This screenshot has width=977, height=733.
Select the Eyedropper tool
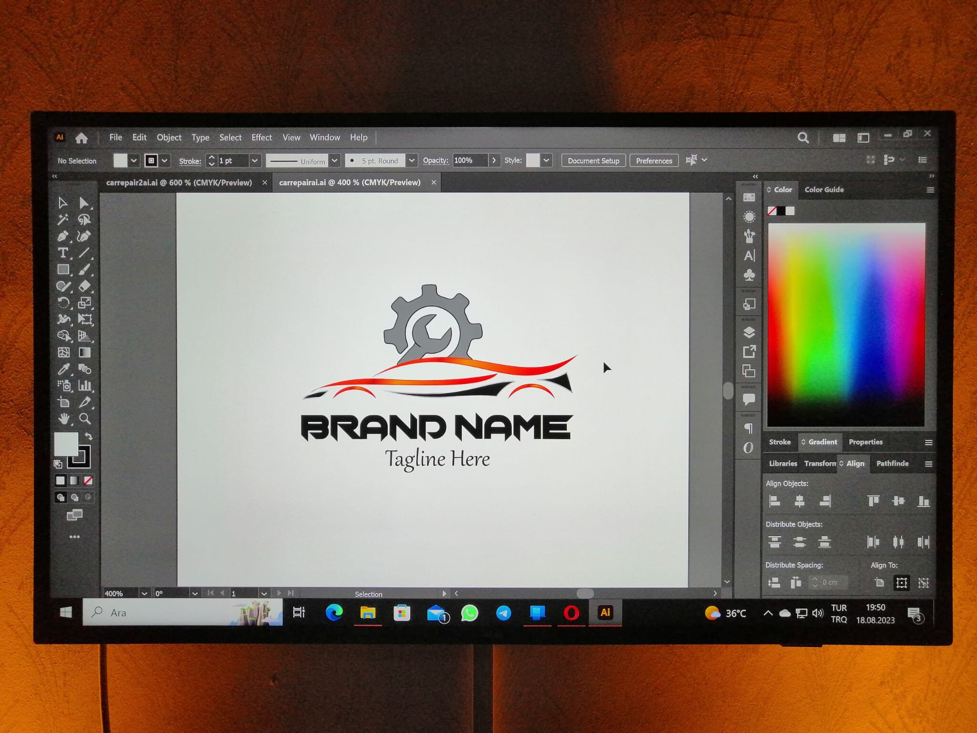coord(64,369)
